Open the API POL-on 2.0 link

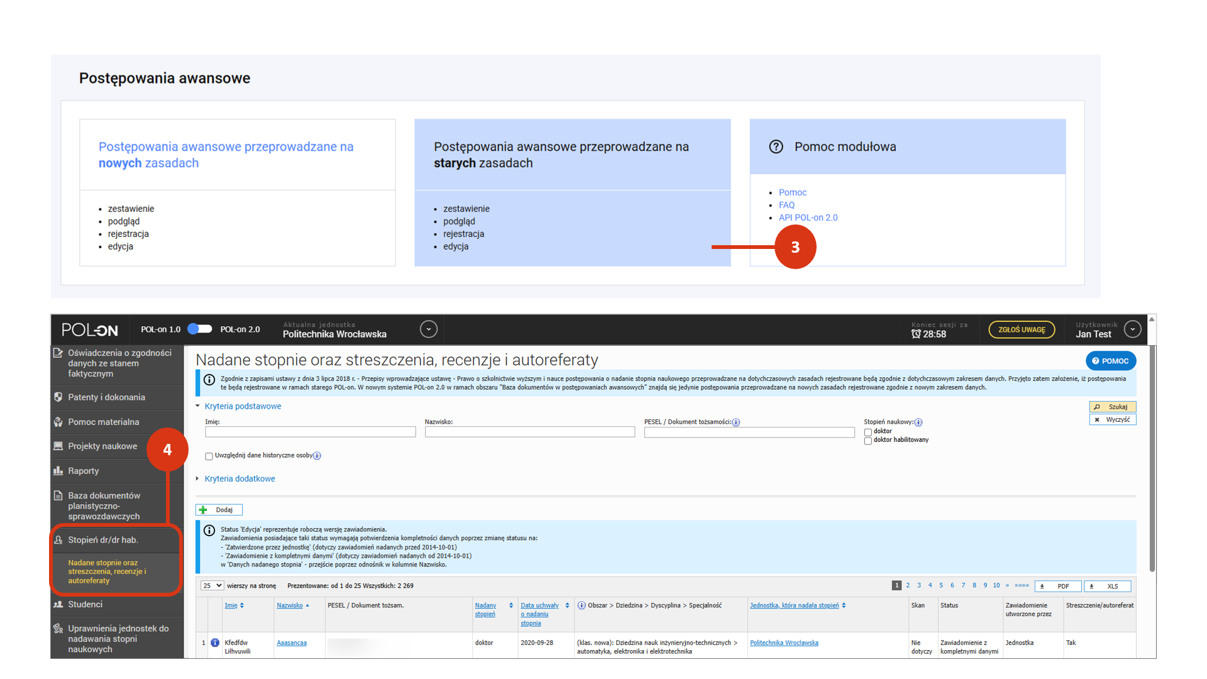click(808, 218)
